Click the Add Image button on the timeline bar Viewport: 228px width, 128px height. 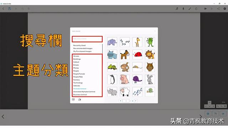click(x=208, y=114)
